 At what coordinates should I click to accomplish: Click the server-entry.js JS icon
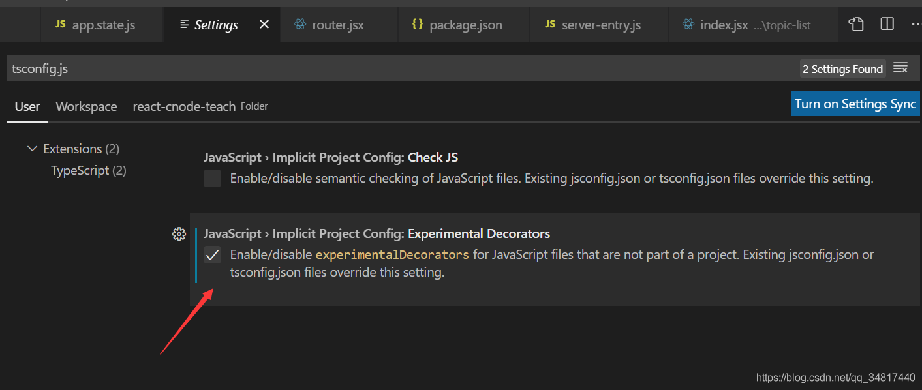tap(549, 24)
